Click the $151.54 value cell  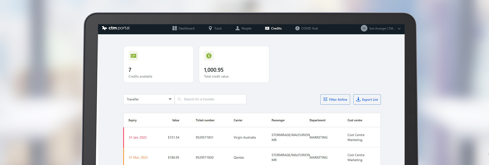(x=173, y=137)
